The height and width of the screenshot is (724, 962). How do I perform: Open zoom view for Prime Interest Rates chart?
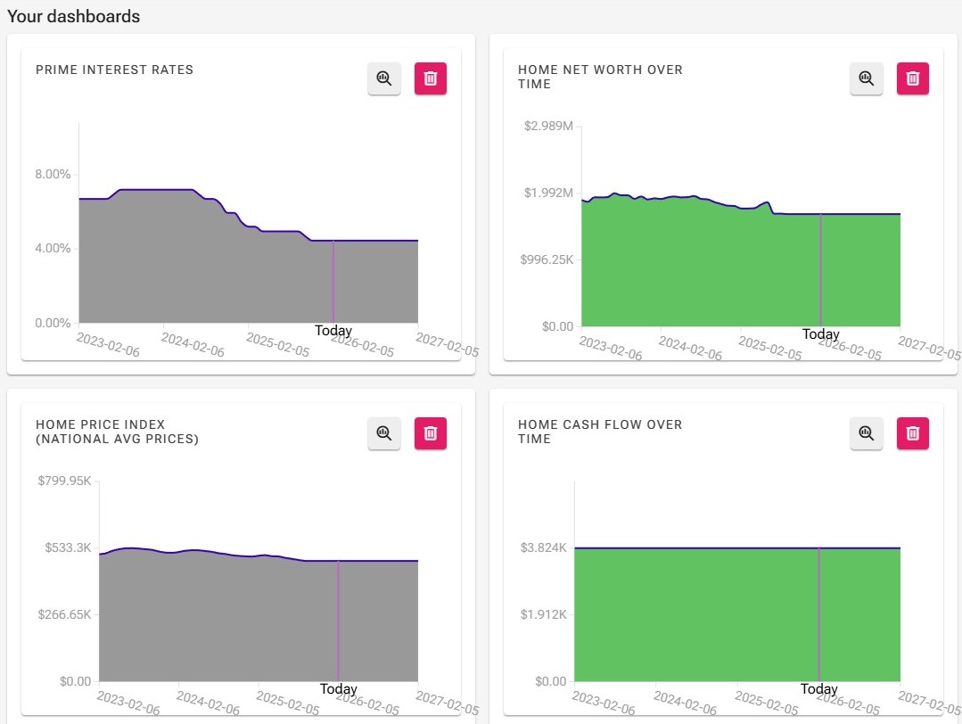[383, 78]
